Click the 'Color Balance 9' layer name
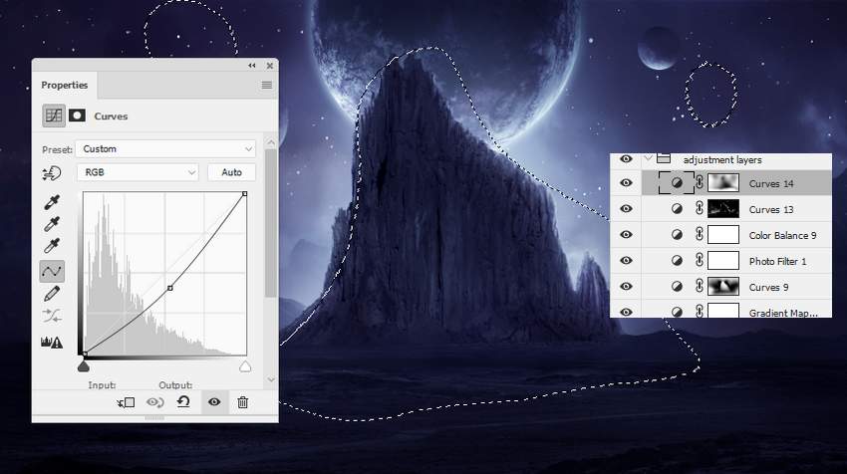Screen dimensions: 847x474 [782, 235]
